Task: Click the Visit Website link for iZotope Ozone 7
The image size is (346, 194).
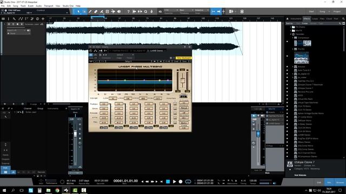Action: coord(300,175)
